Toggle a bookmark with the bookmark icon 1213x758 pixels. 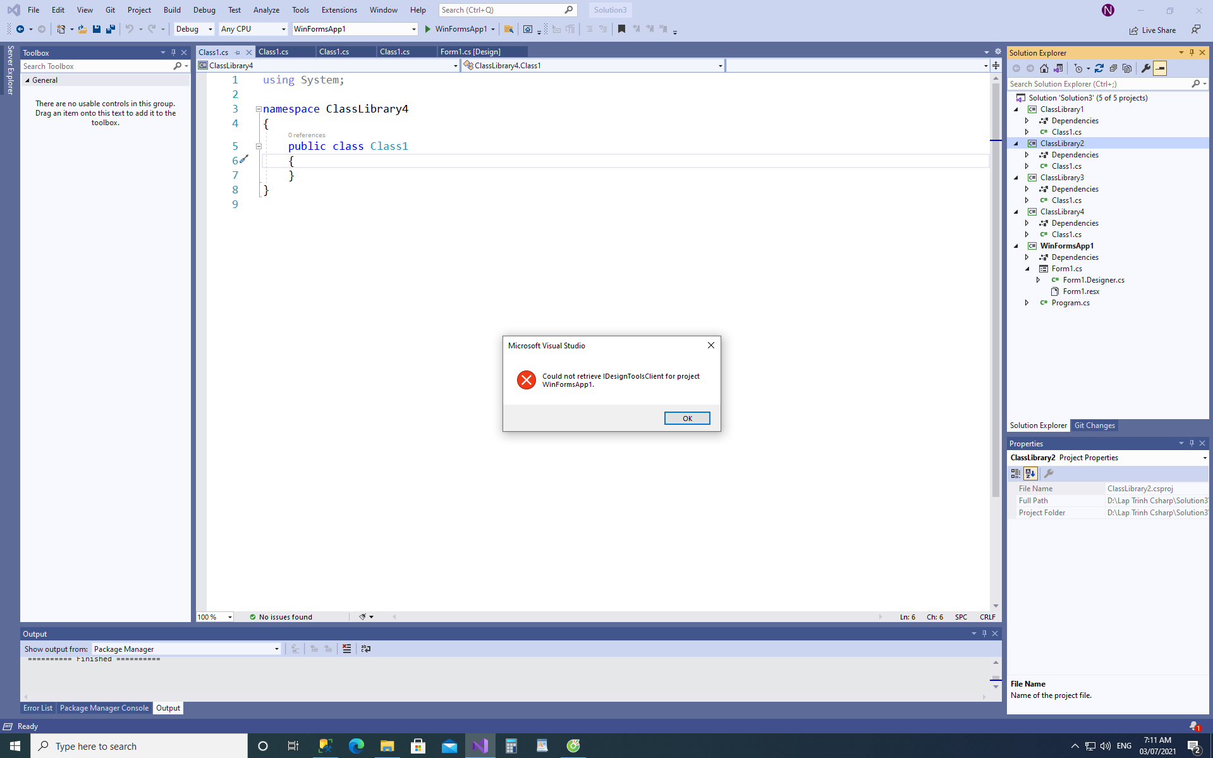(x=622, y=29)
